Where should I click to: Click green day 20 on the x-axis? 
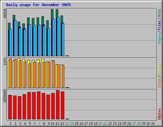pos(100,124)
